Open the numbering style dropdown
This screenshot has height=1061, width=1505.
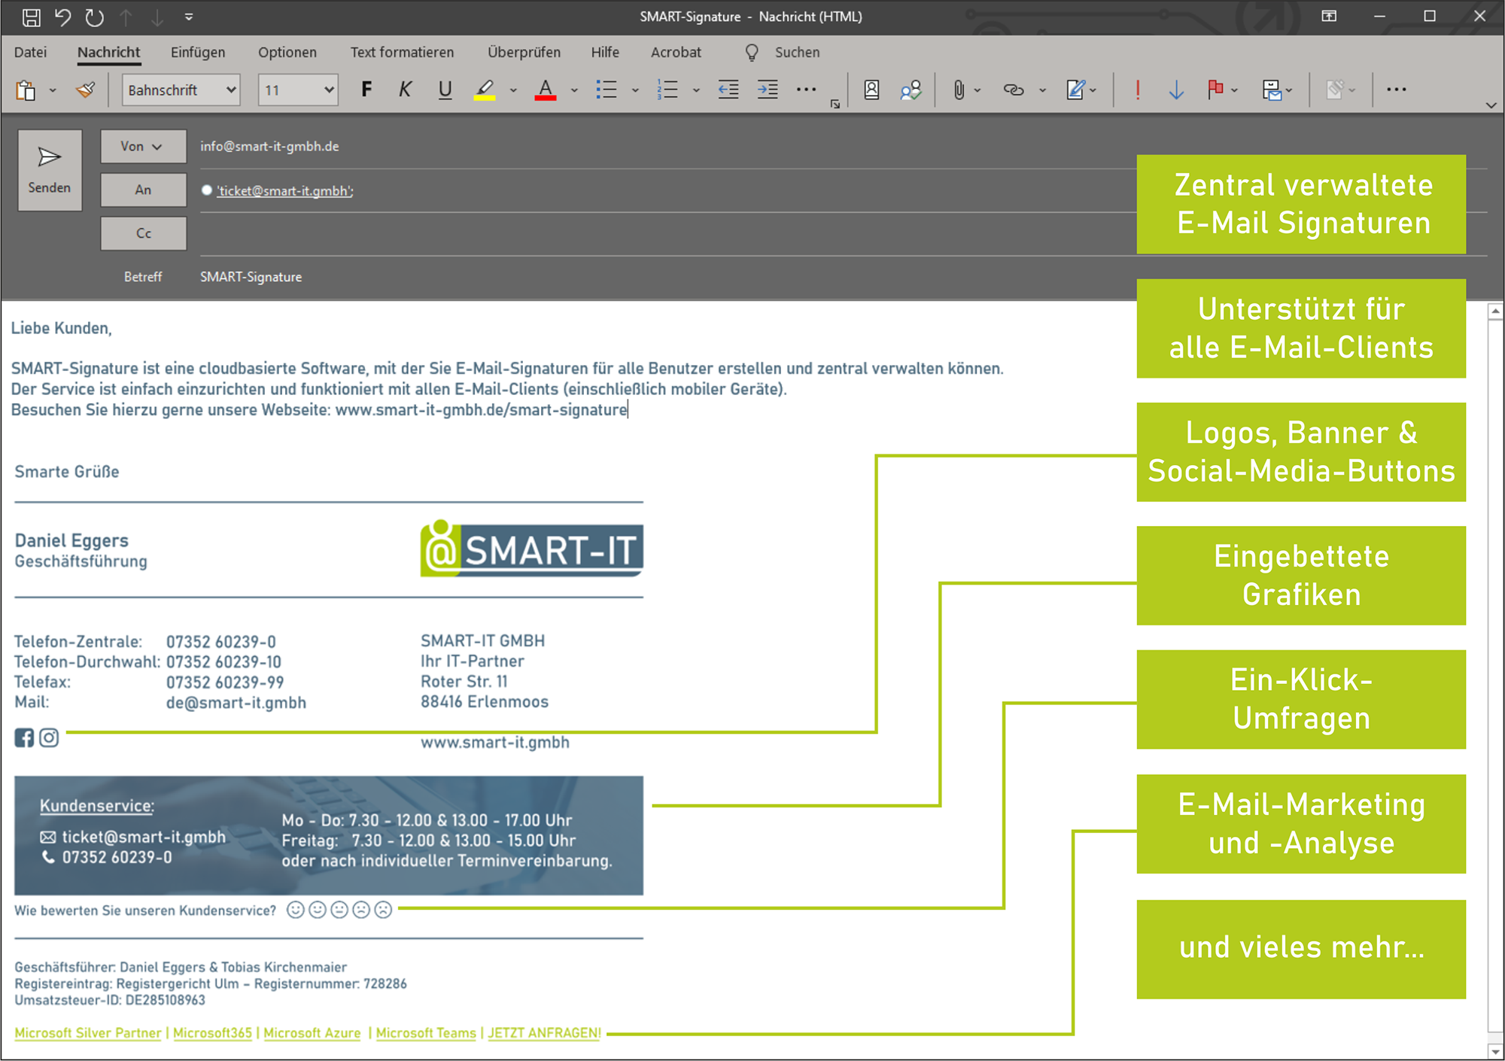696,91
